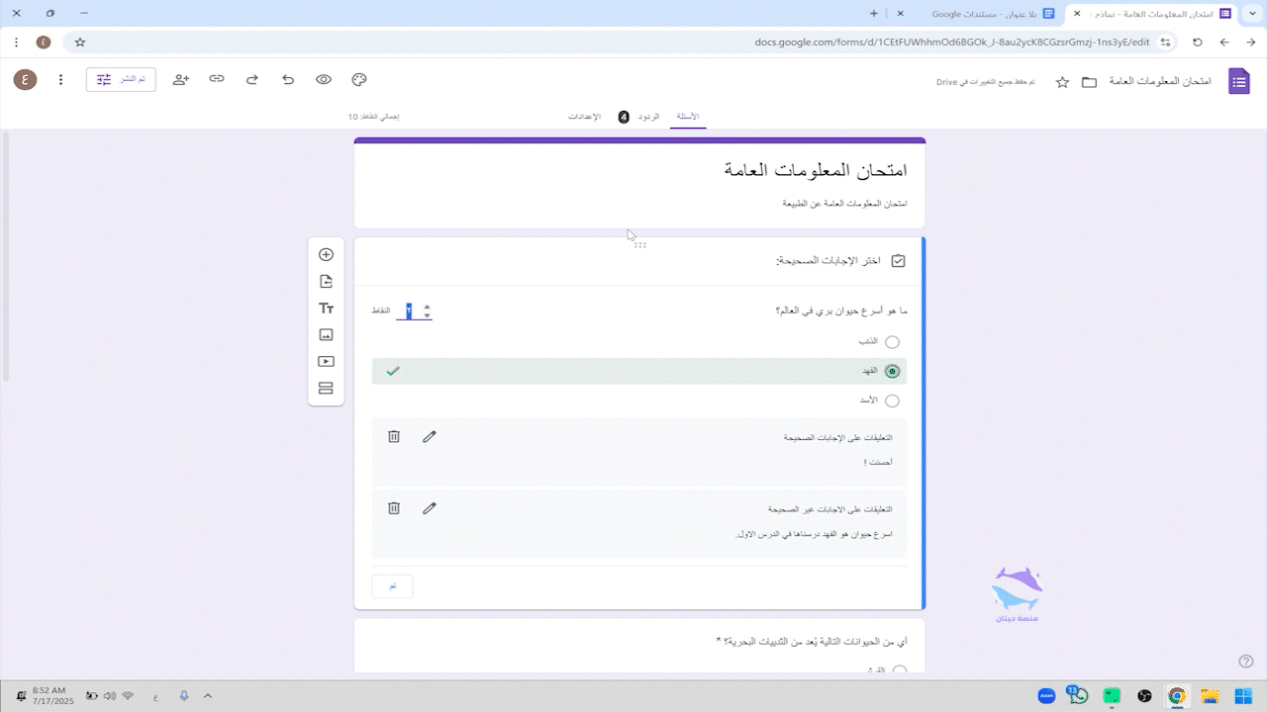Open the palette theme customizer

(x=359, y=79)
